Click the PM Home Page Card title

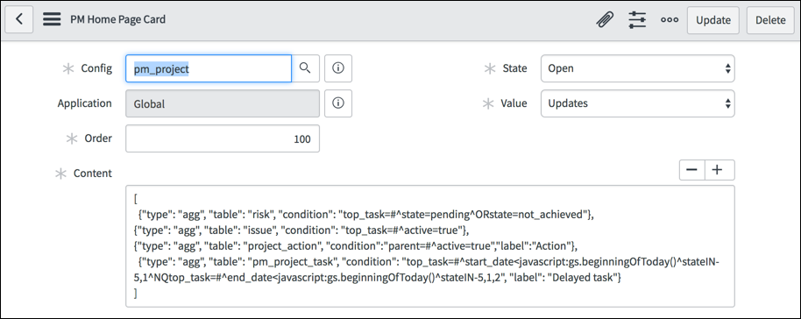118,20
